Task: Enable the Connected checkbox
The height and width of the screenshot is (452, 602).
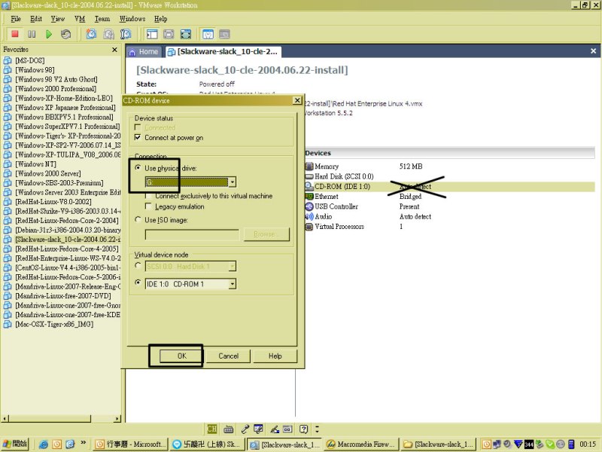Action: point(138,127)
